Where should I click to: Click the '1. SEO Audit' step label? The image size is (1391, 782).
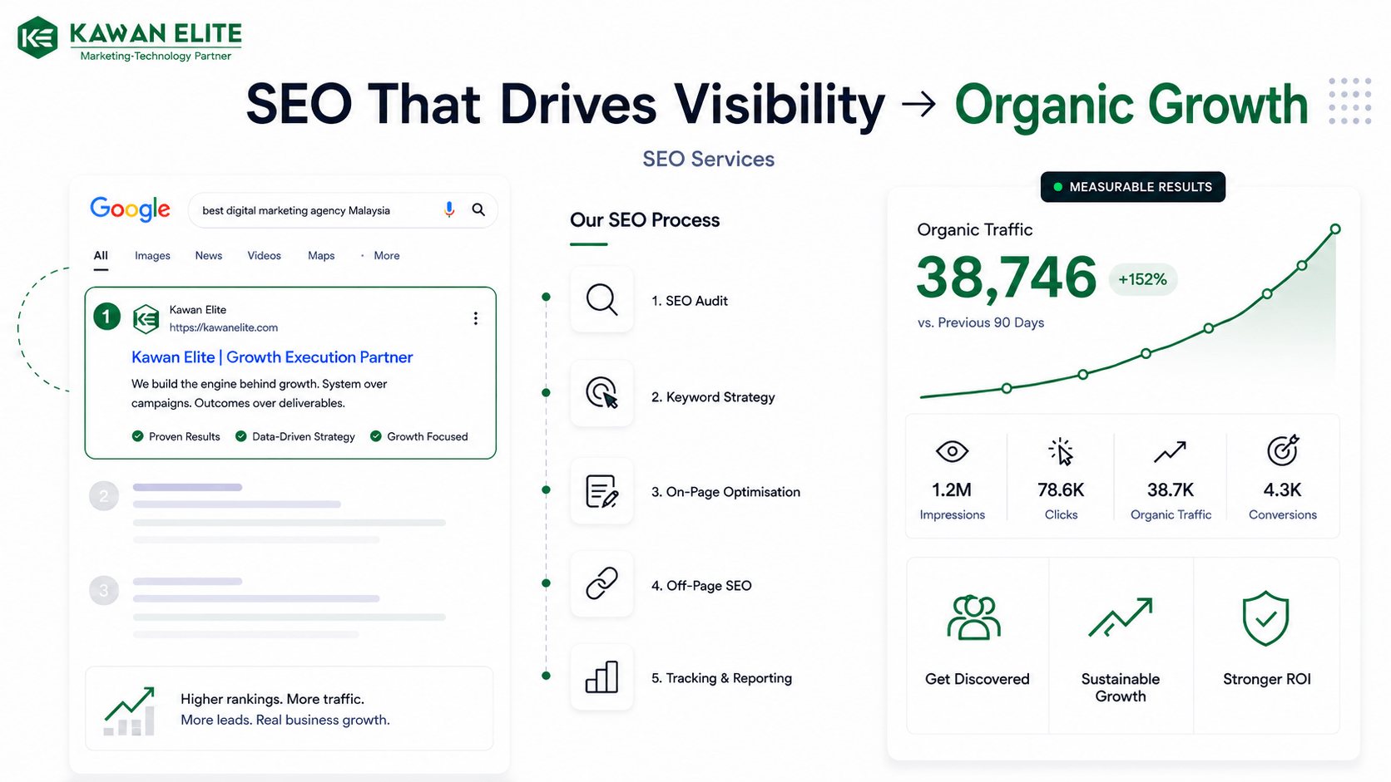690,301
